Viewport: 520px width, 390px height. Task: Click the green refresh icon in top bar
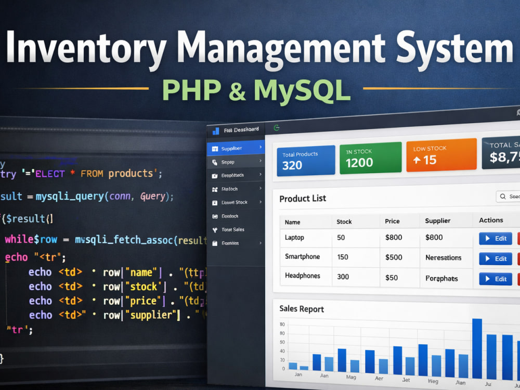(277, 128)
